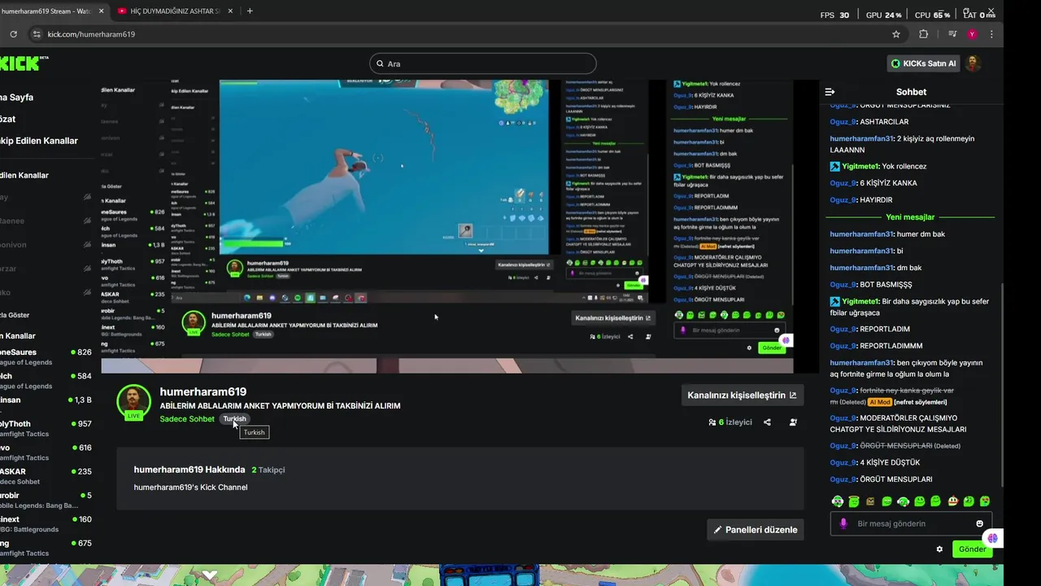Click the Panelleri düzenle button
This screenshot has height=586, width=1041.
coord(755,529)
